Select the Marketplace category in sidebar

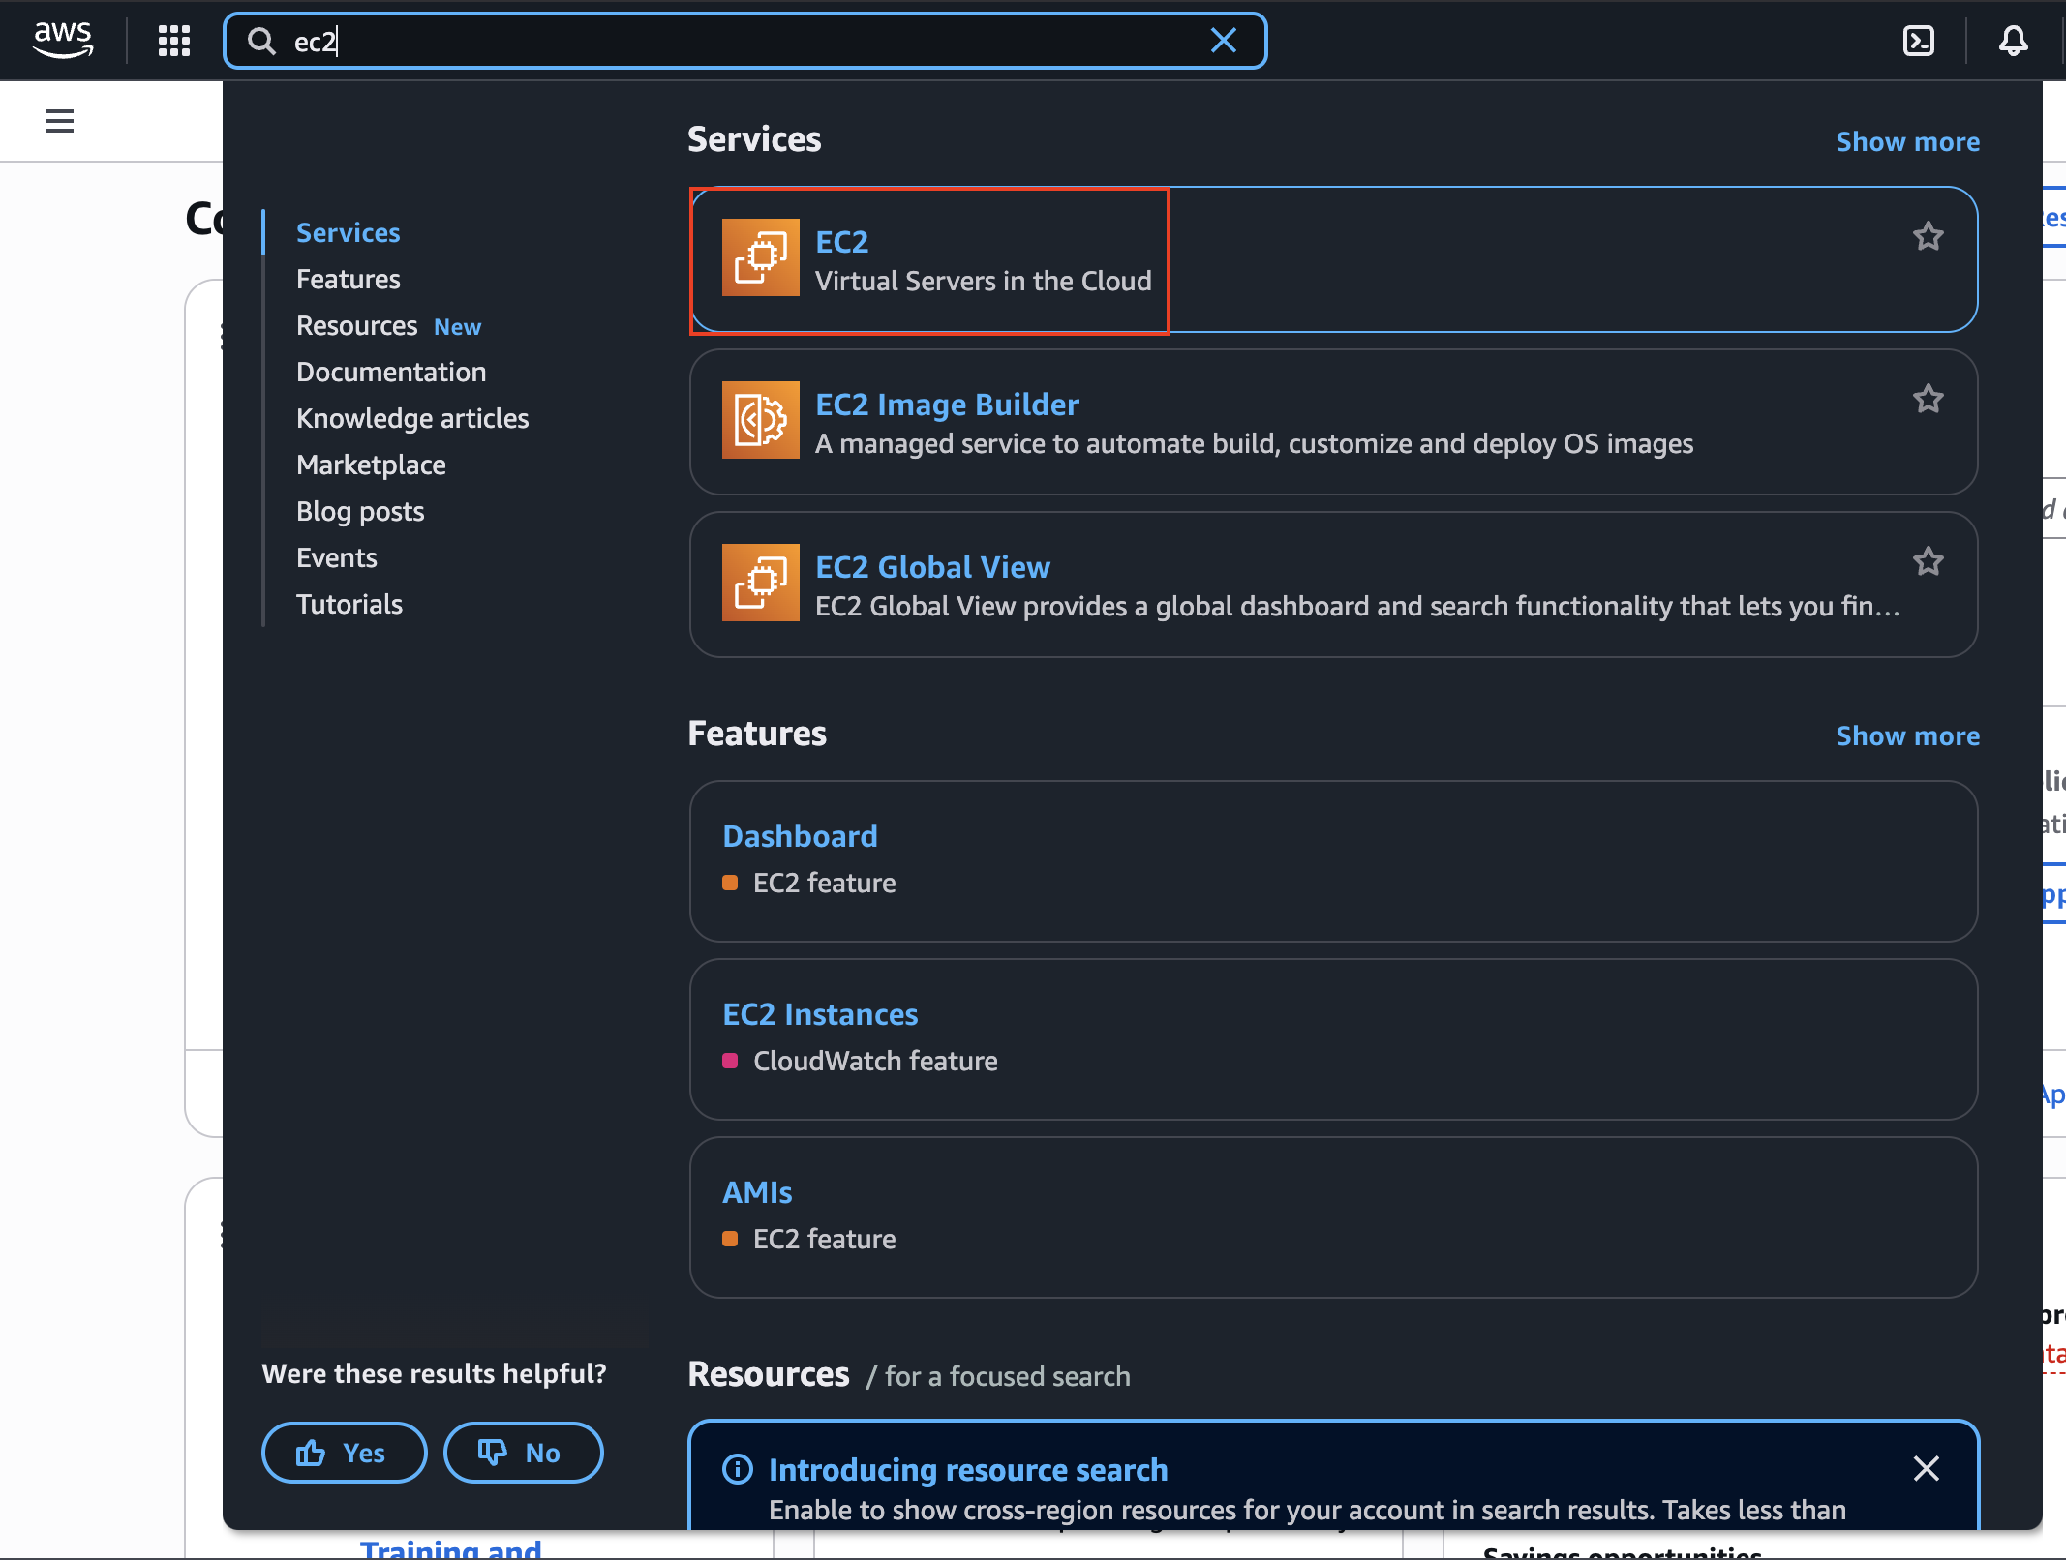point(371,465)
